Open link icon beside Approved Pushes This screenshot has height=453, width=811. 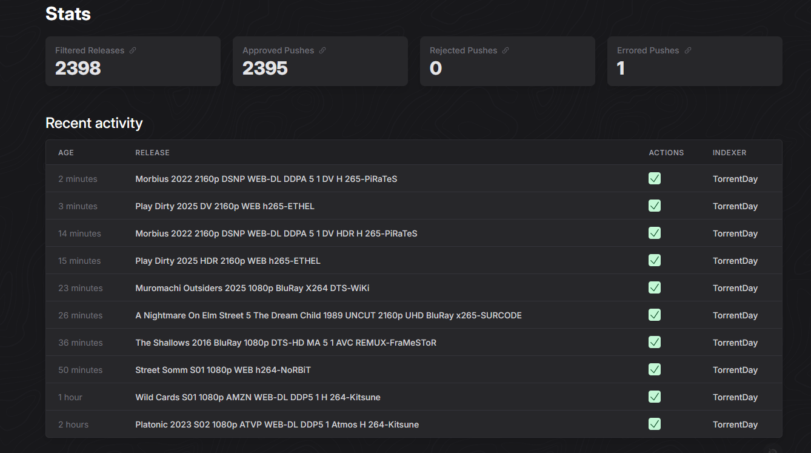pos(322,50)
